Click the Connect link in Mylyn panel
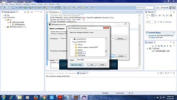 click(152, 35)
